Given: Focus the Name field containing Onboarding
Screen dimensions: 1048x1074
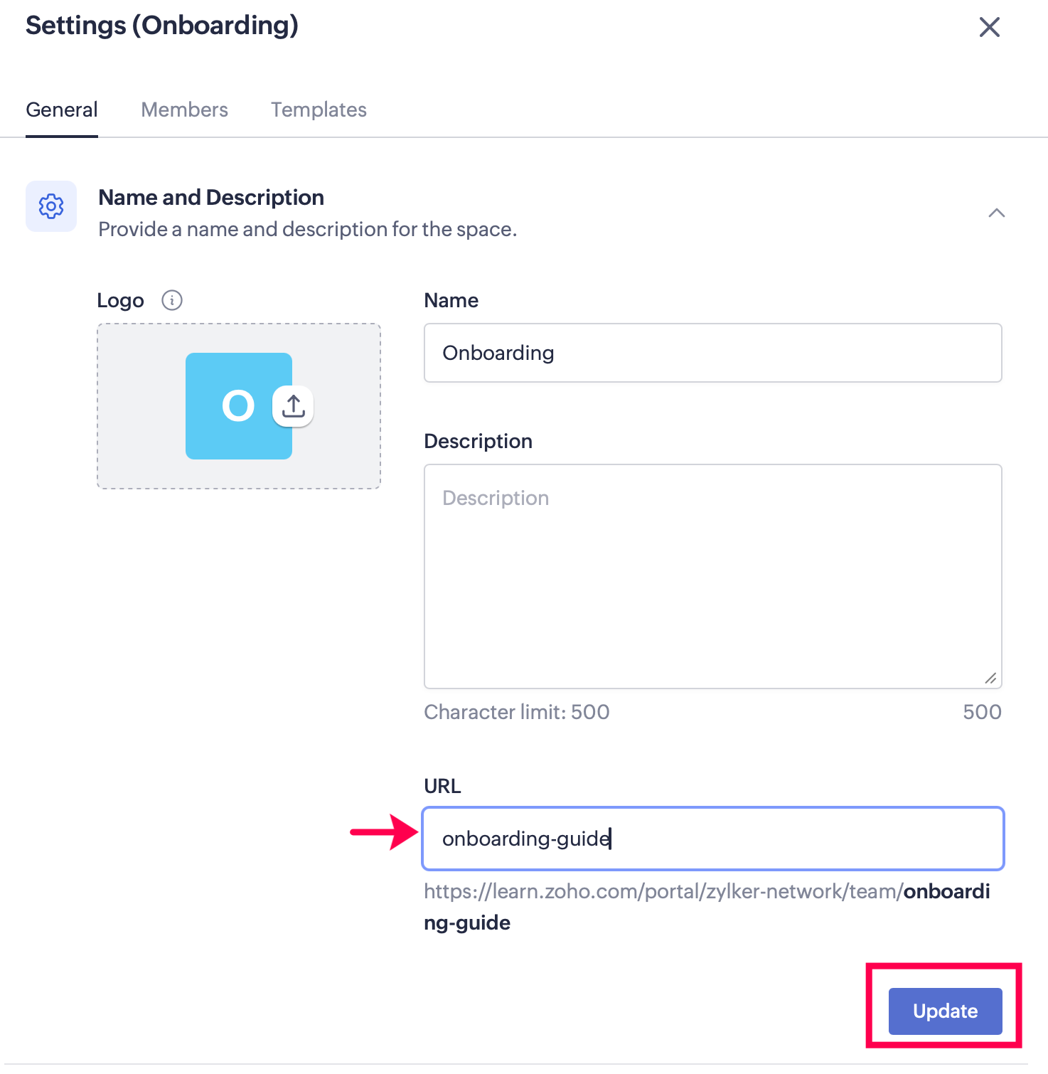Looking at the screenshot, I should pos(712,353).
